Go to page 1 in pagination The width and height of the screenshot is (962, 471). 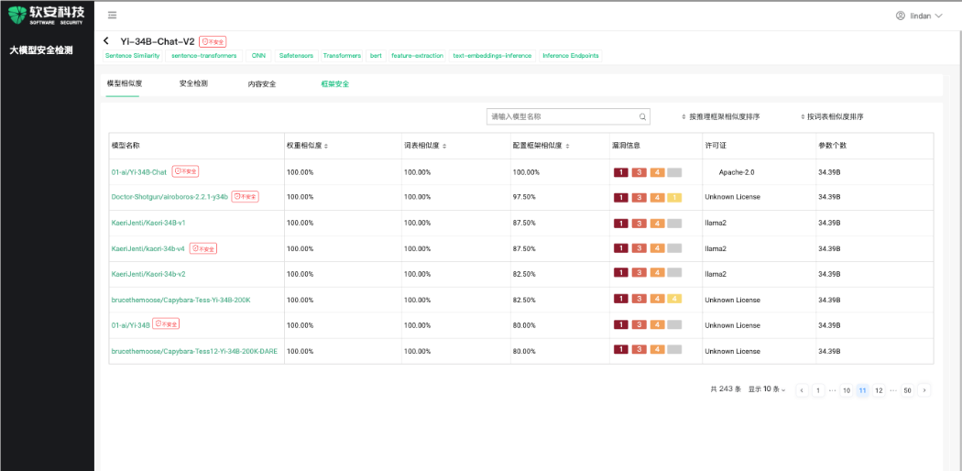(818, 390)
